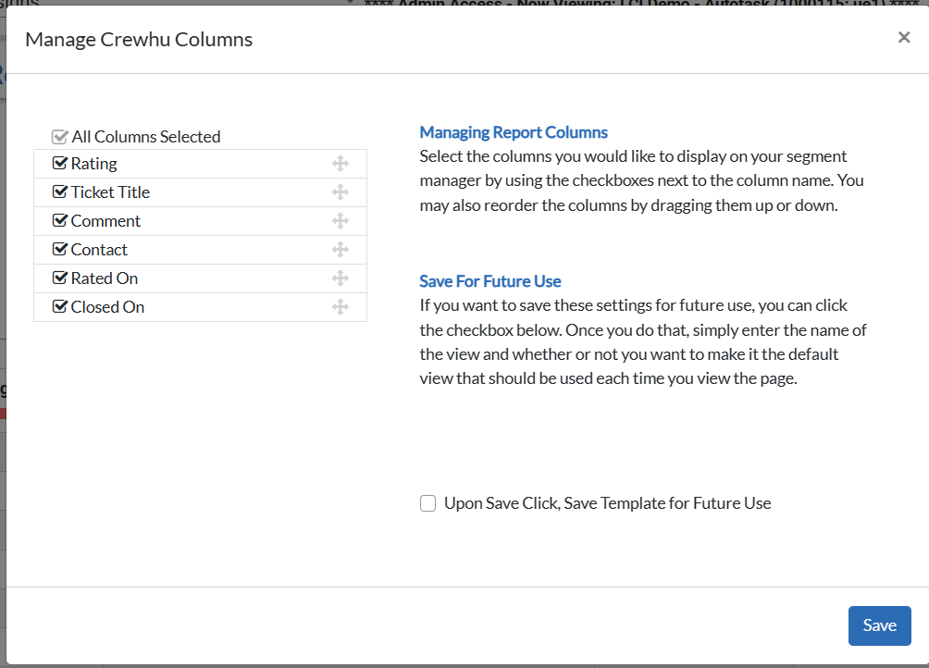Uncheck the Closed On column checkbox

click(60, 307)
